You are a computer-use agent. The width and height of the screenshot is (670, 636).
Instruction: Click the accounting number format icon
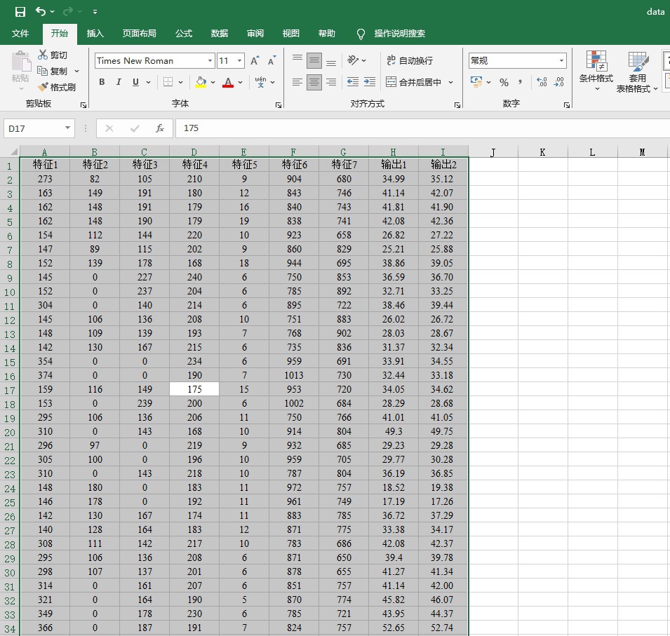(476, 81)
